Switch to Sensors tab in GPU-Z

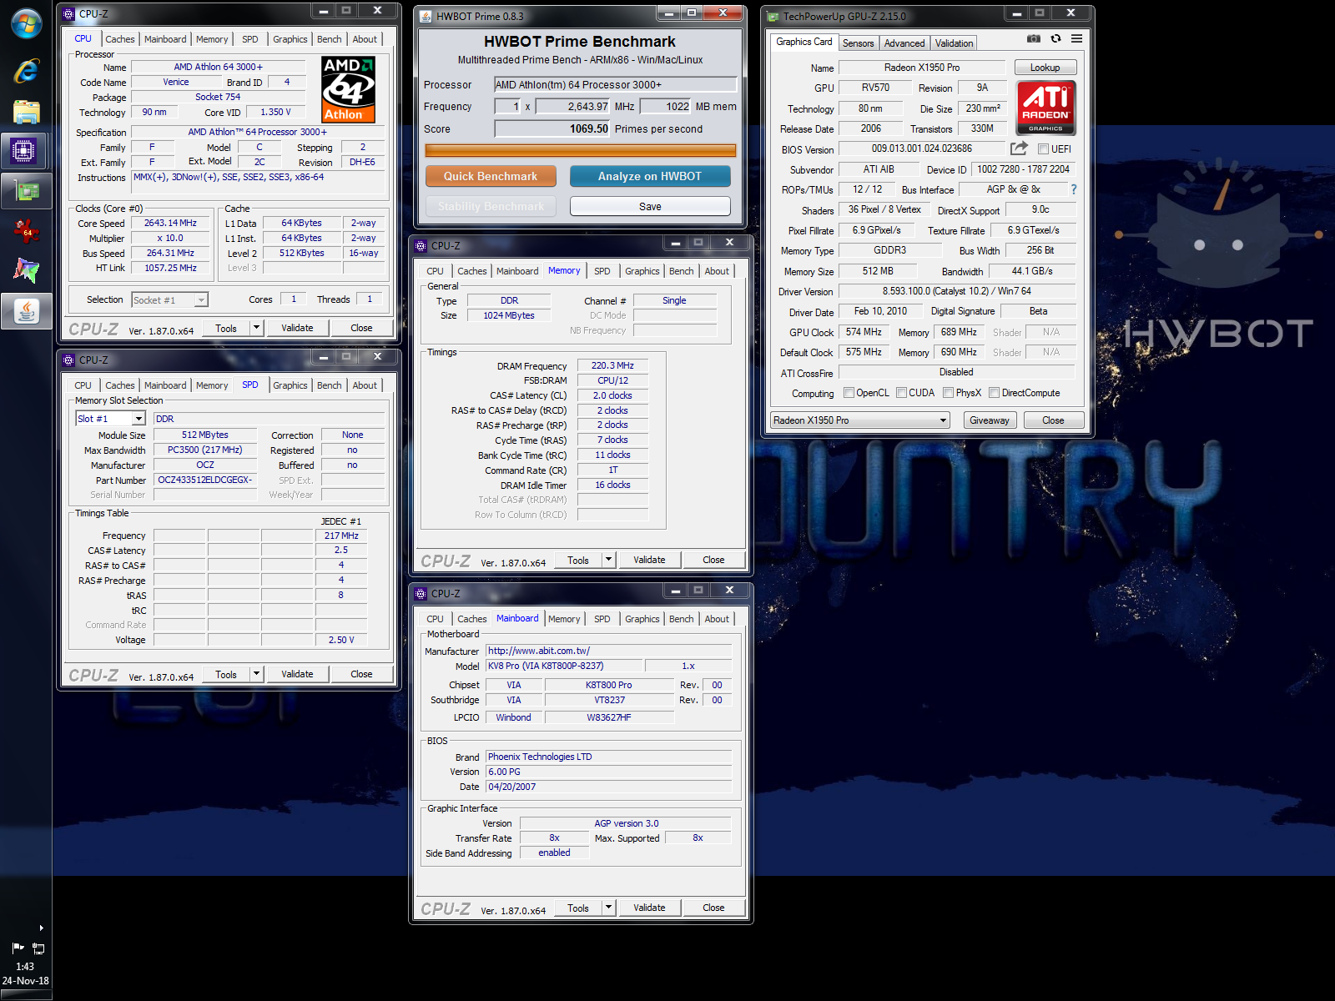point(858,43)
